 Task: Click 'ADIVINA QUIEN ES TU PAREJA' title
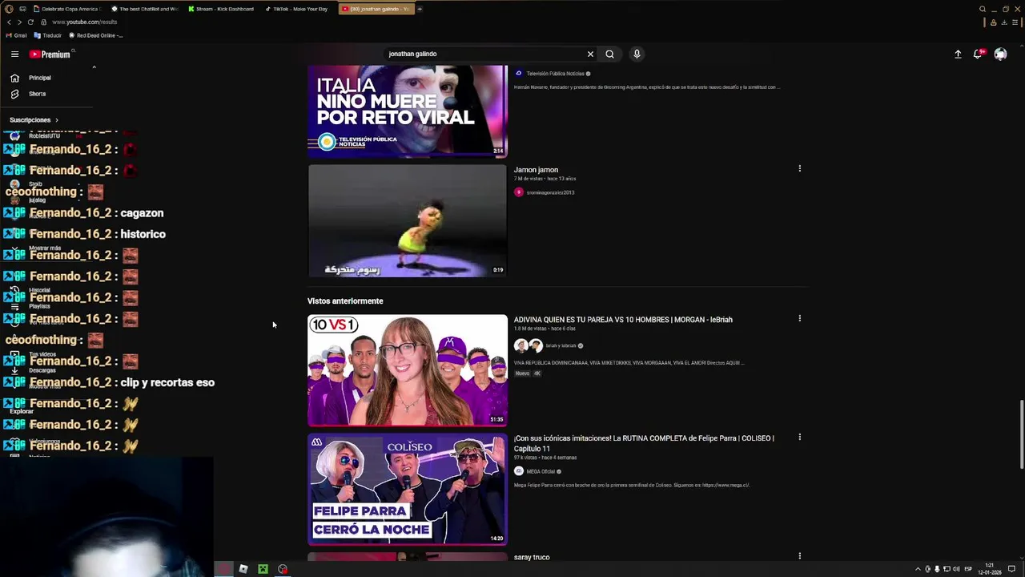[623, 320]
